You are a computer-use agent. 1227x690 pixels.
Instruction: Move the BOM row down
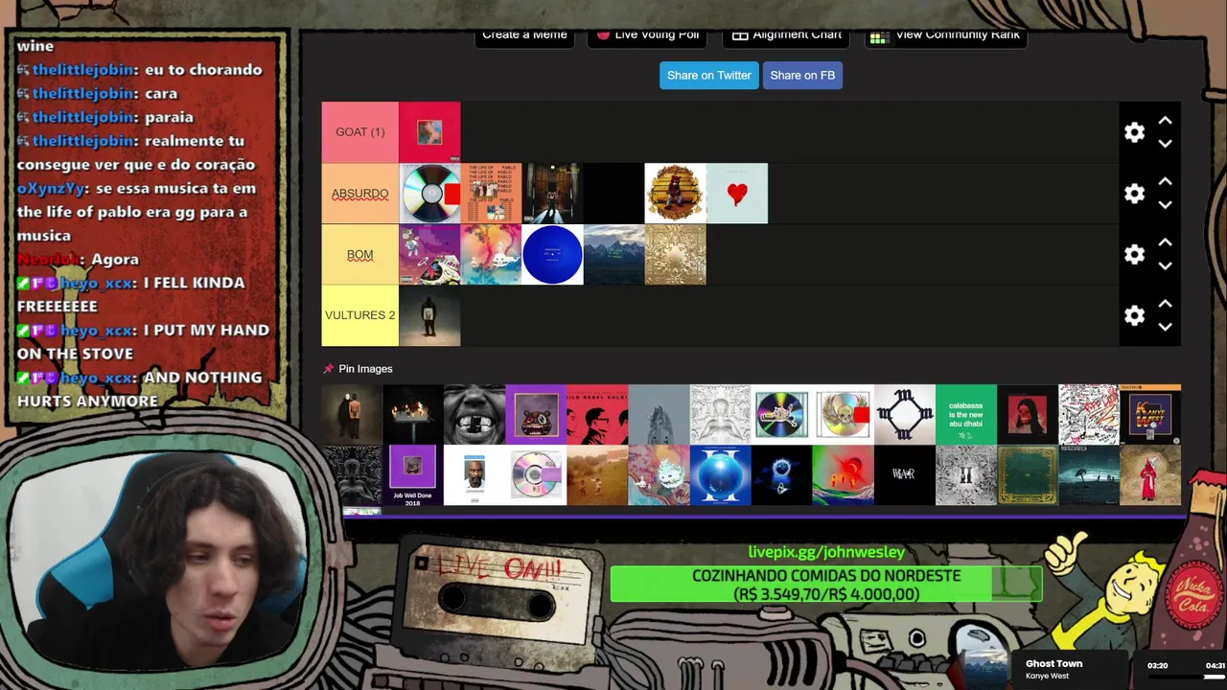coord(1165,266)
